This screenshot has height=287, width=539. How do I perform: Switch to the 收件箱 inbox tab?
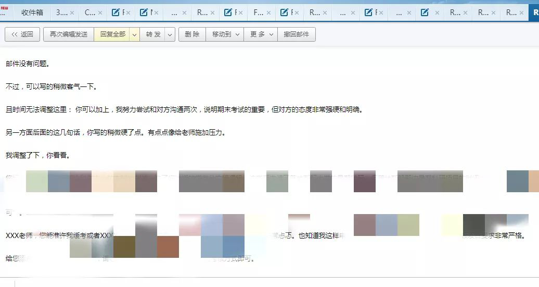point(32,13)
